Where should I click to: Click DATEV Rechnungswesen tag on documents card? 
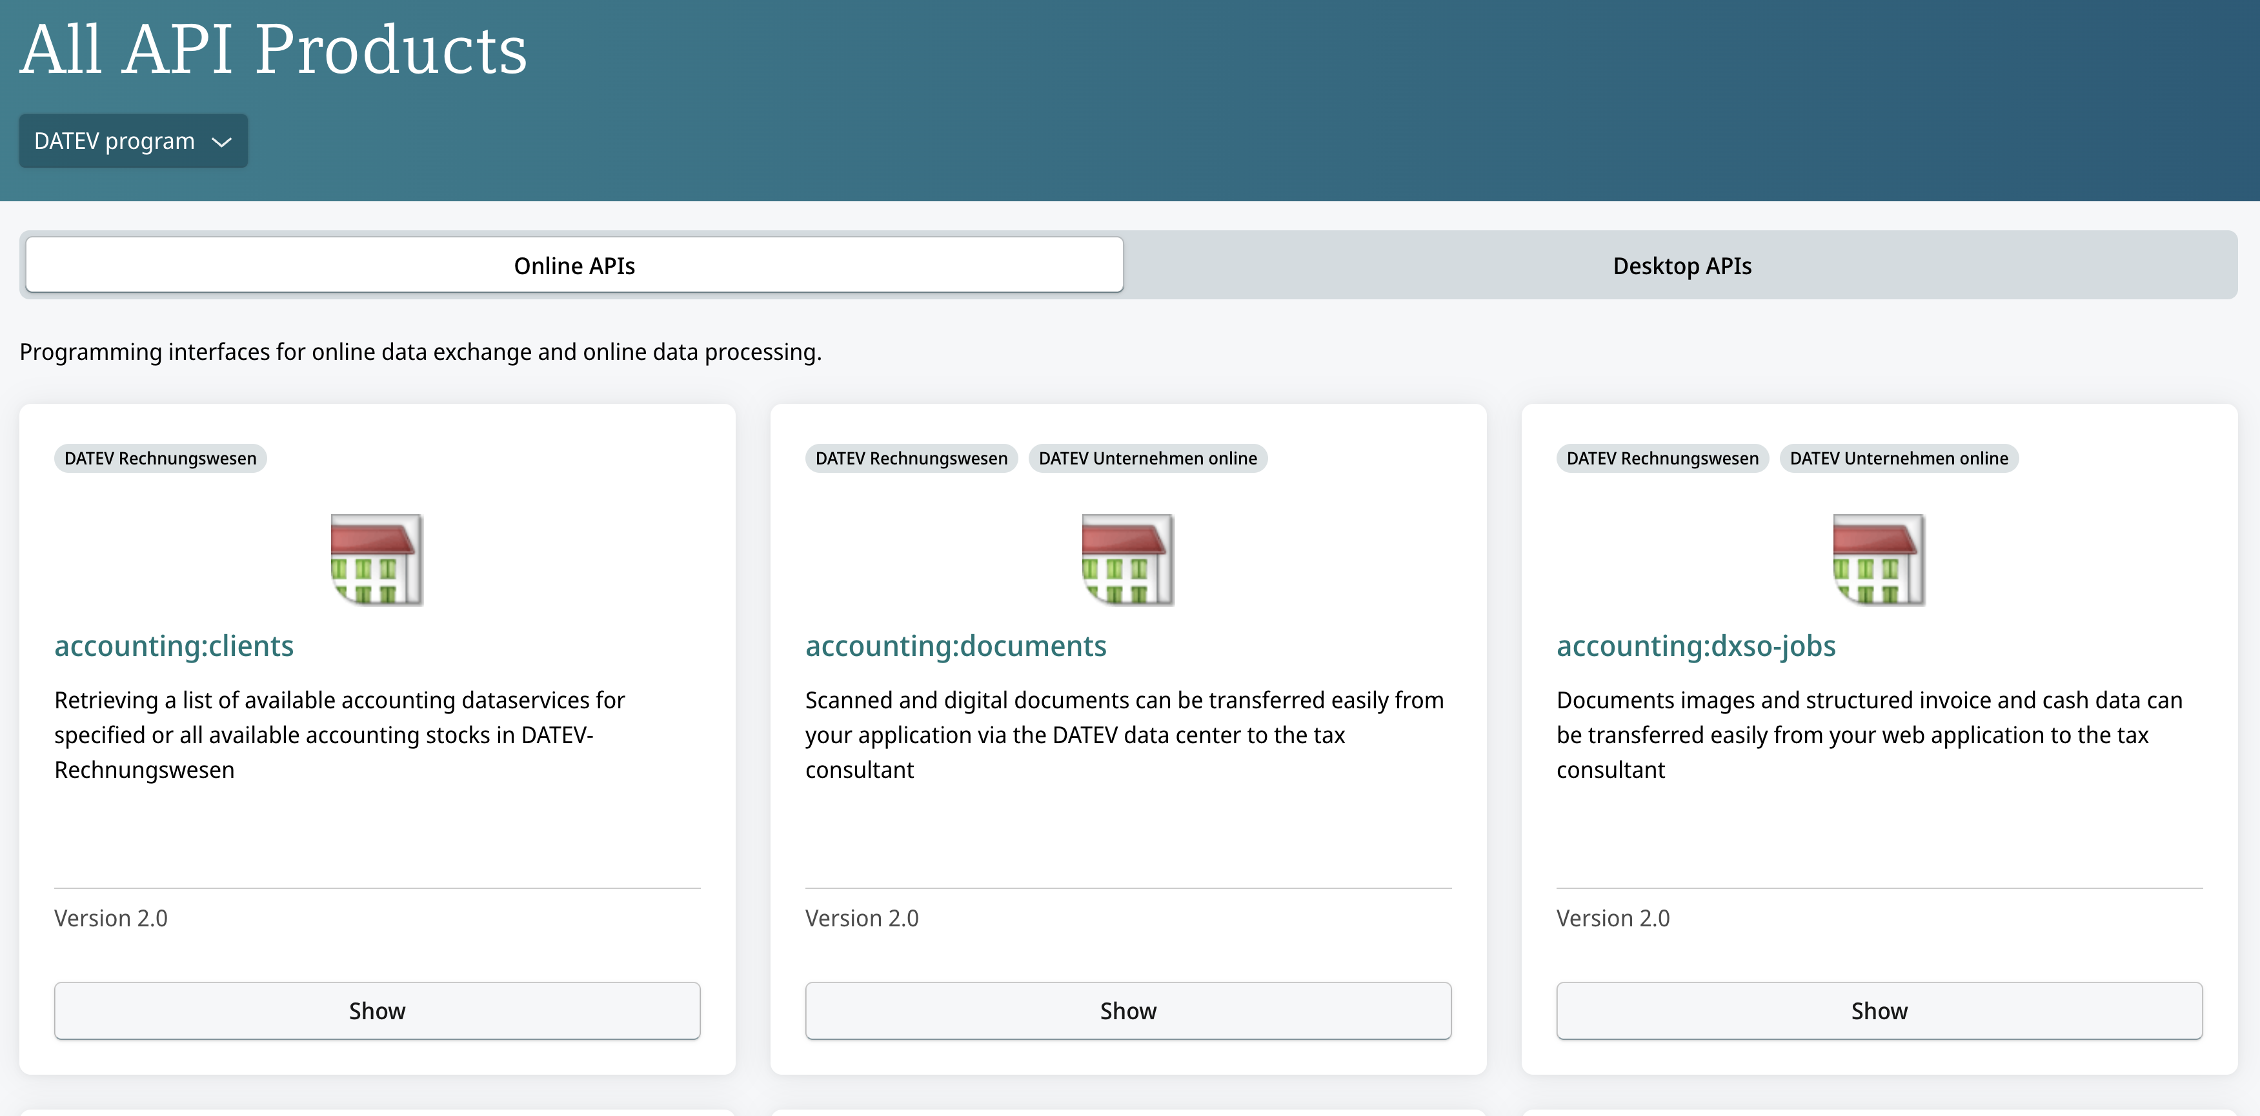pyautogui.click(x=911, y=459)
